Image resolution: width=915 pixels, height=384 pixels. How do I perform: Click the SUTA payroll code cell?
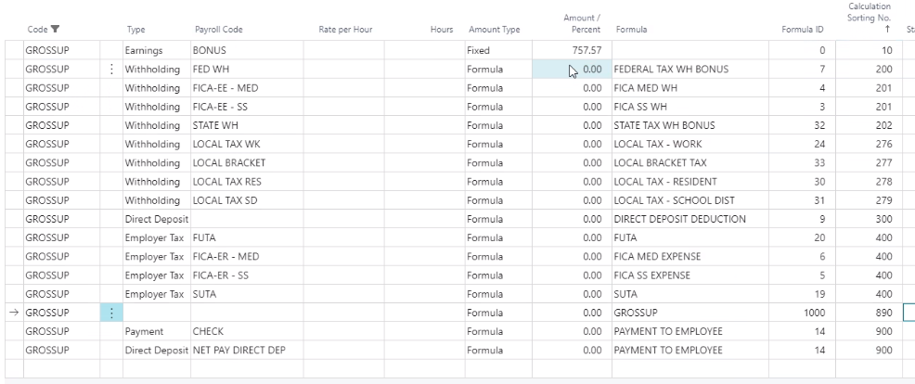click(x=247, y=293)
